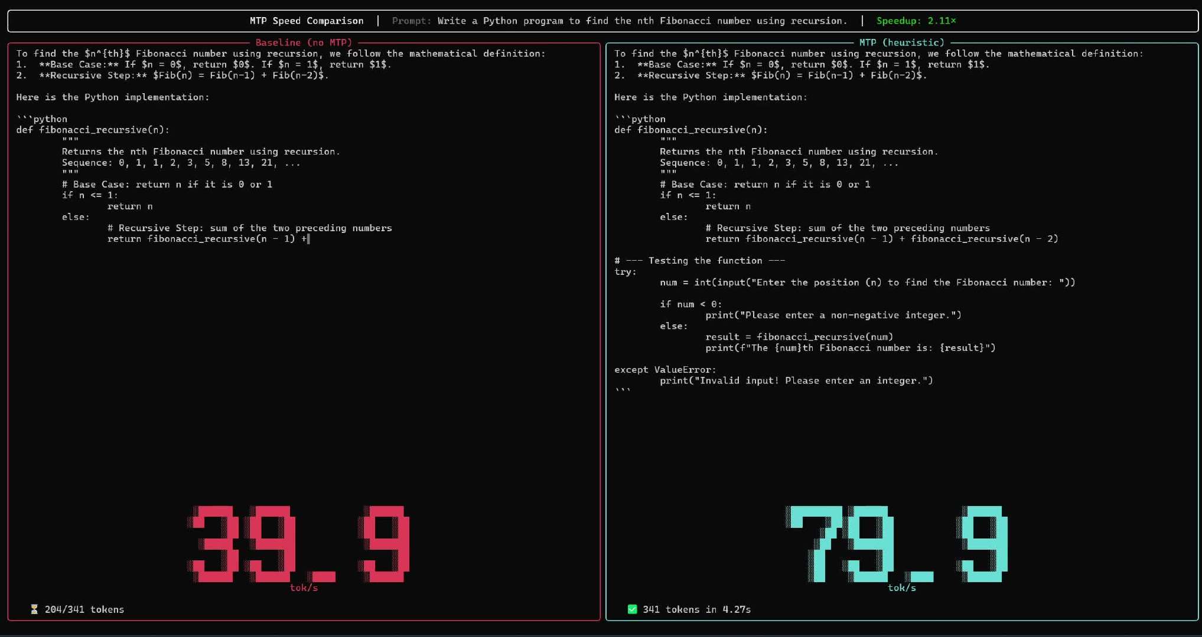The width and height of the screenshot is (1202, 637).
Task: Click the "MTP (heuristic)" panel title
Action: pyautogui.click(x=901, y=42)
